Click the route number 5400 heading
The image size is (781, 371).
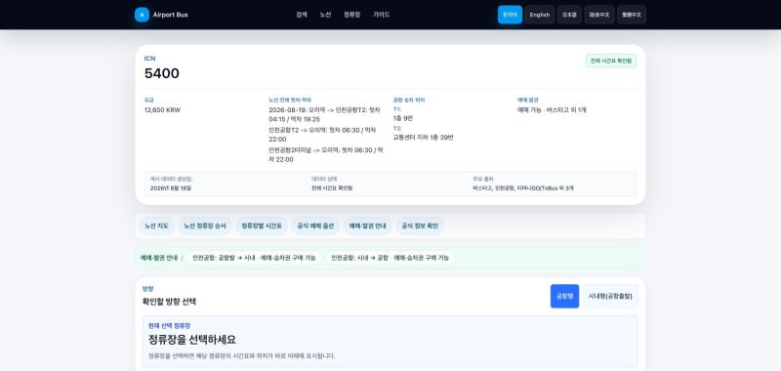[162, 73]
